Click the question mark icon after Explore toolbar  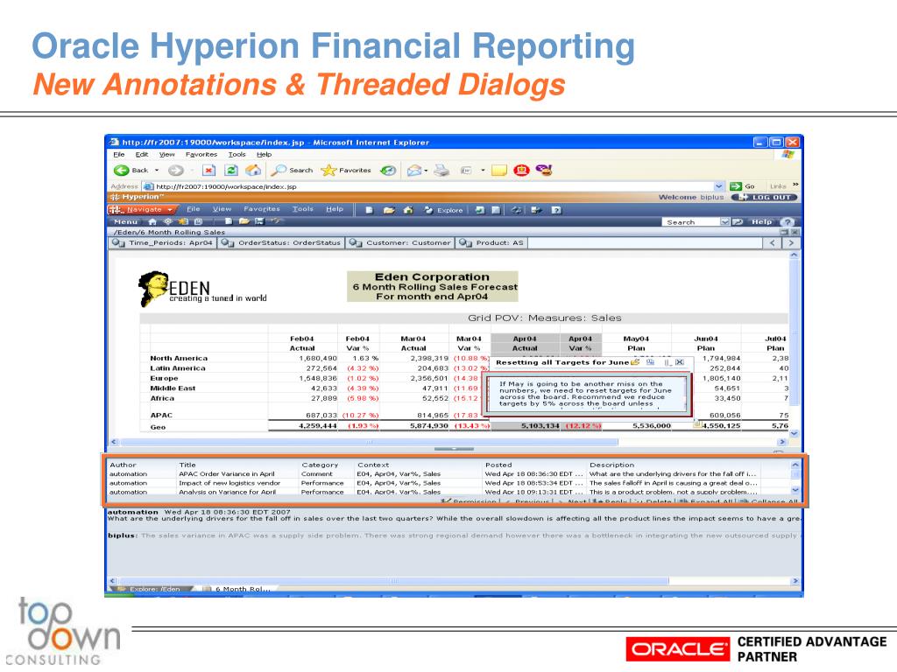click(556, 210)
